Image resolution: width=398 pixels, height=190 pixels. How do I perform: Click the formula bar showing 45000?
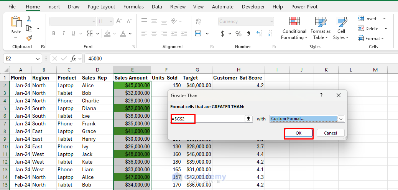pos(241,59)
